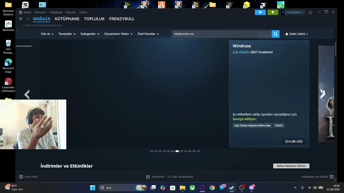The height and width of the screenshot is (193, 344).
Task: Click the magnifier search button in store
Action: click(x=275, y=34)
